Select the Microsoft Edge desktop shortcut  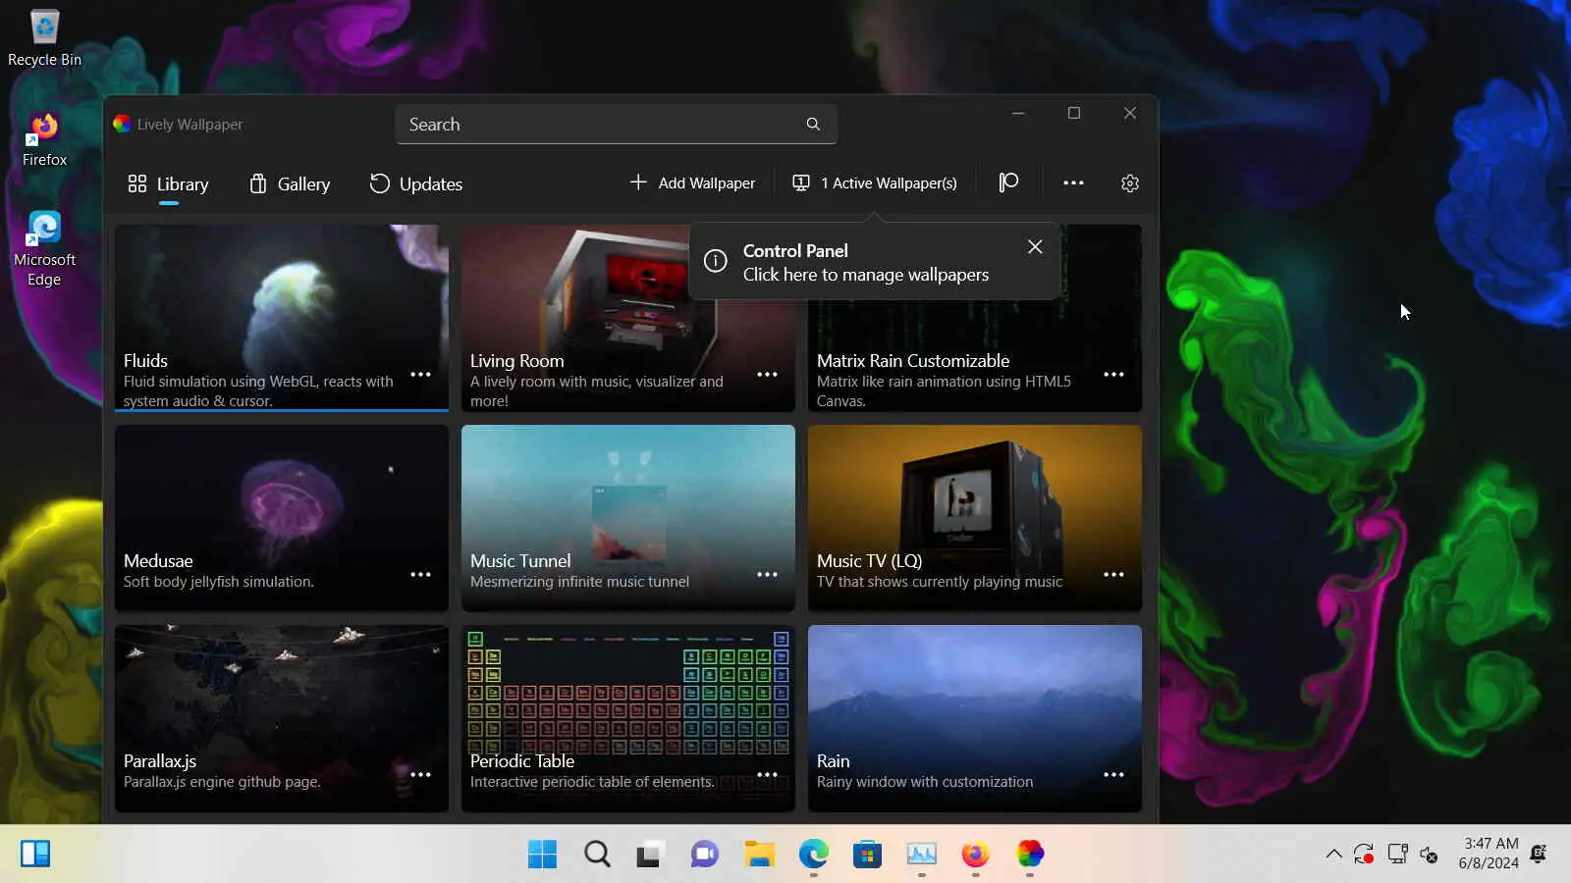[44, 249]
